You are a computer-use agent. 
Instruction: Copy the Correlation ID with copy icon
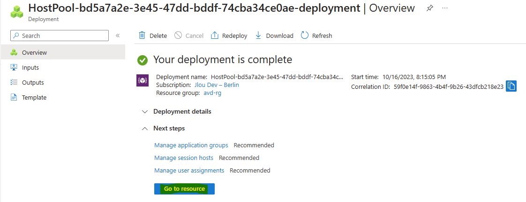tap(511, 86)
